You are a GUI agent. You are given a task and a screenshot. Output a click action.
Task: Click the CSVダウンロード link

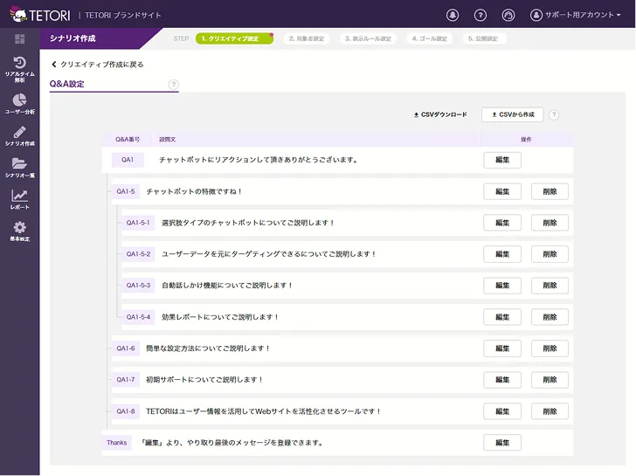440,114
